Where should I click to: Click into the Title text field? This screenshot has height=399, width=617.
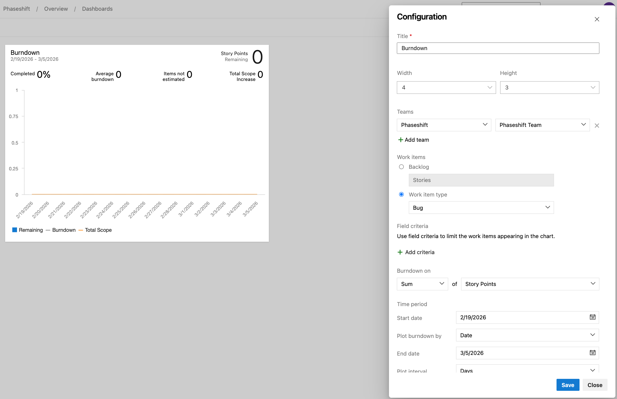point(498,48)
